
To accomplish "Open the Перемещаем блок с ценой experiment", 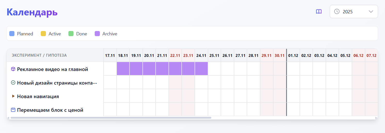I will (x=50, y=110).
